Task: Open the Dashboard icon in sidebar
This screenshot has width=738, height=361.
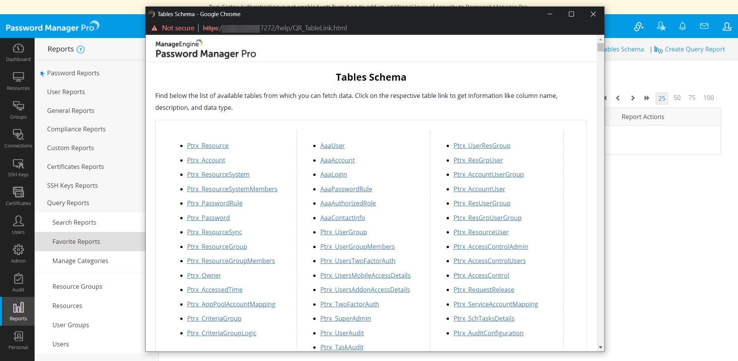Action: click(18, 49)
